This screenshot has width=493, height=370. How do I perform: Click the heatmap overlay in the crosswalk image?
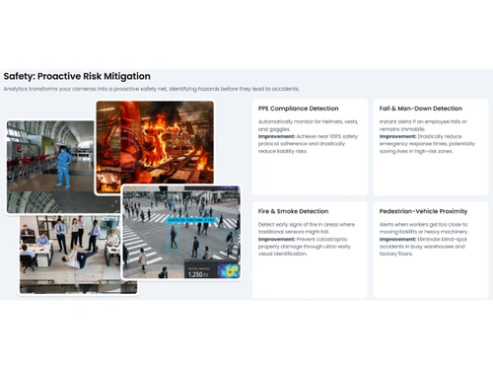click(229, 271)
